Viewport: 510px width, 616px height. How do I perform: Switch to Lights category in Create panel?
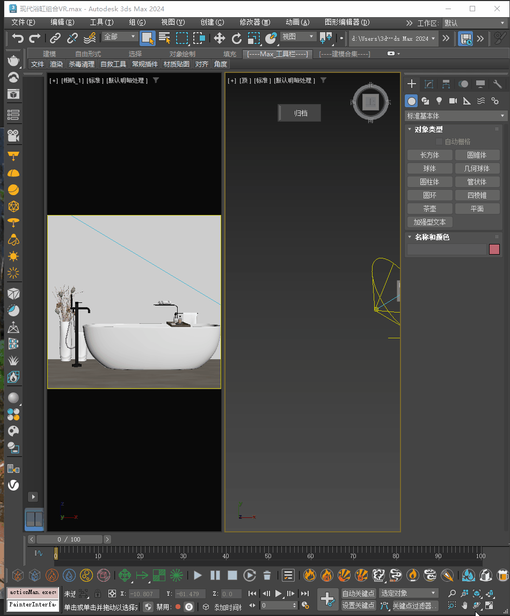[x=439, y=101]
